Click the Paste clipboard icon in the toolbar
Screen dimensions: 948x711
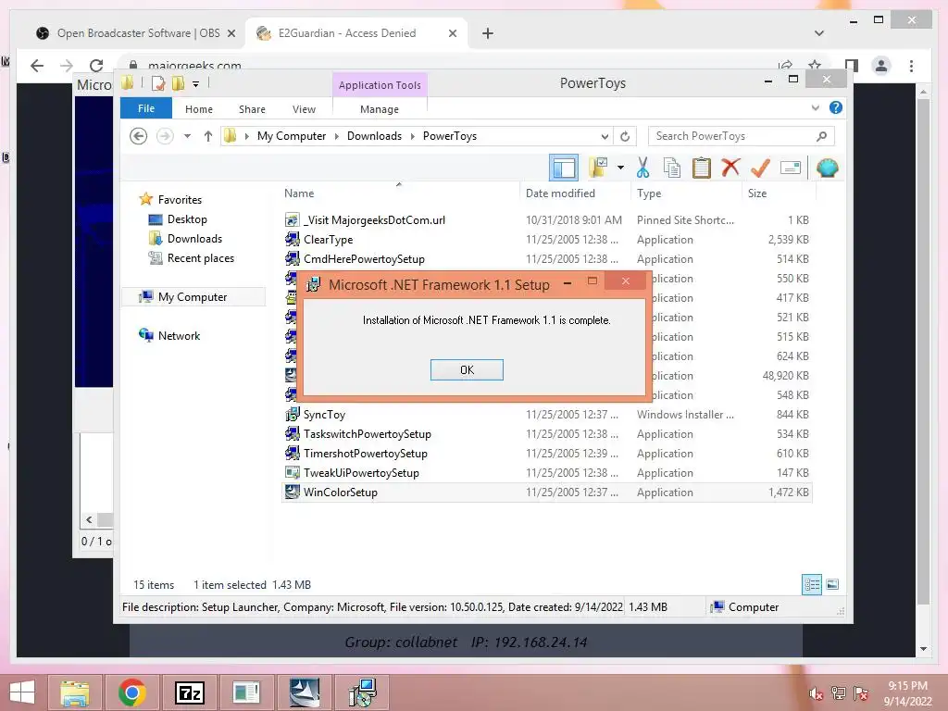pos(702,168)
